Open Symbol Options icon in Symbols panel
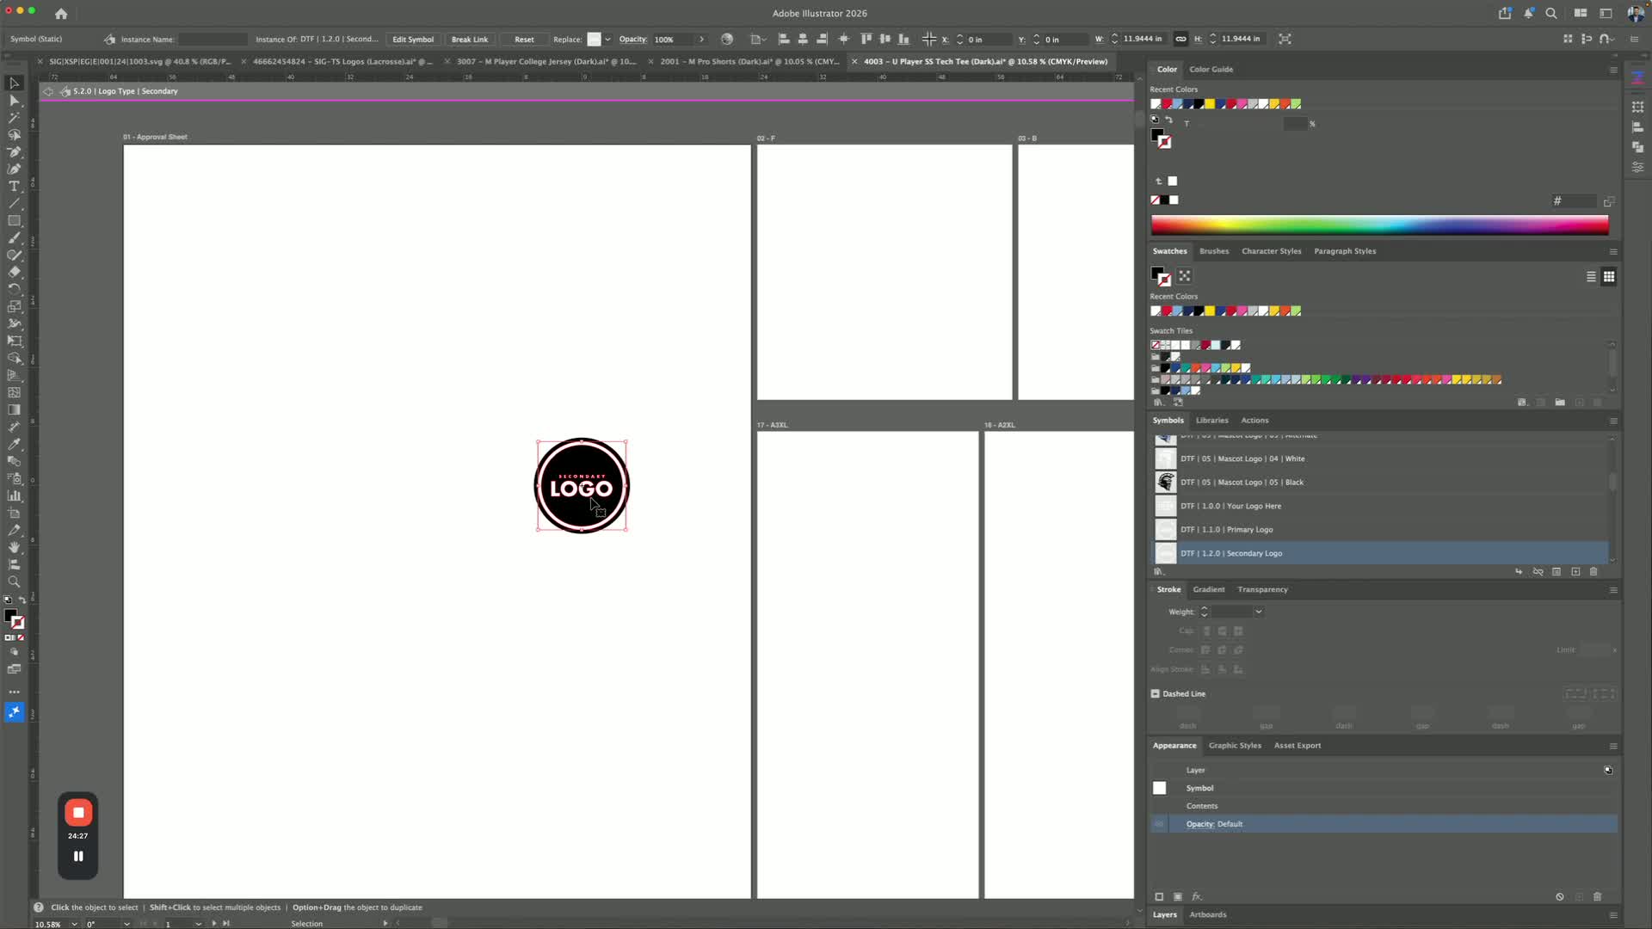 tap(1556, 572)
